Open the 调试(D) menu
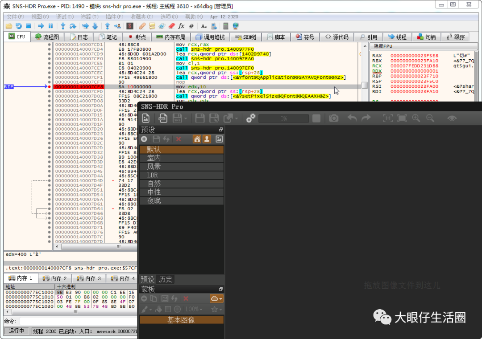Viewport: 482px width, 339px height. [65, 16]
